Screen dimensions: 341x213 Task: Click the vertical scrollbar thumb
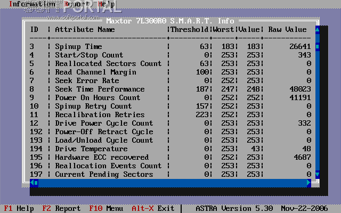318,46
